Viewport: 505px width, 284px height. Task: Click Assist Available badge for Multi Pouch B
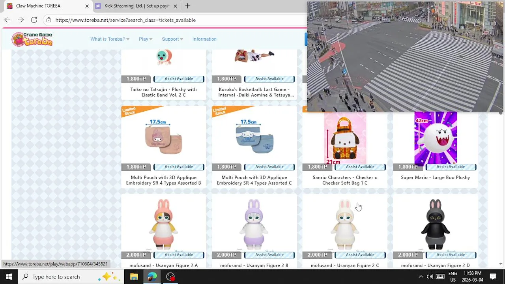click(x=179, y=167)
